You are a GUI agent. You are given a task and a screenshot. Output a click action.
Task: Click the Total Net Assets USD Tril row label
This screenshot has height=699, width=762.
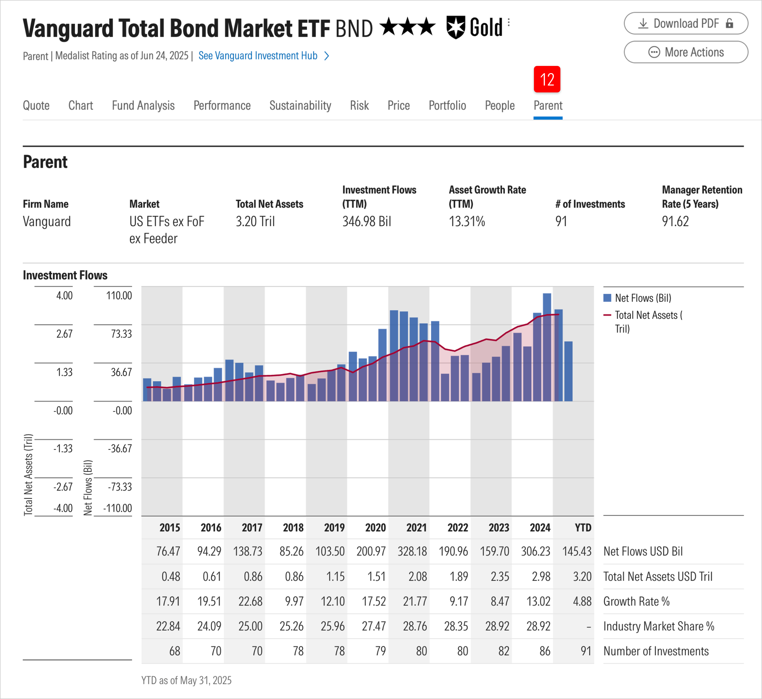[658, 576]
